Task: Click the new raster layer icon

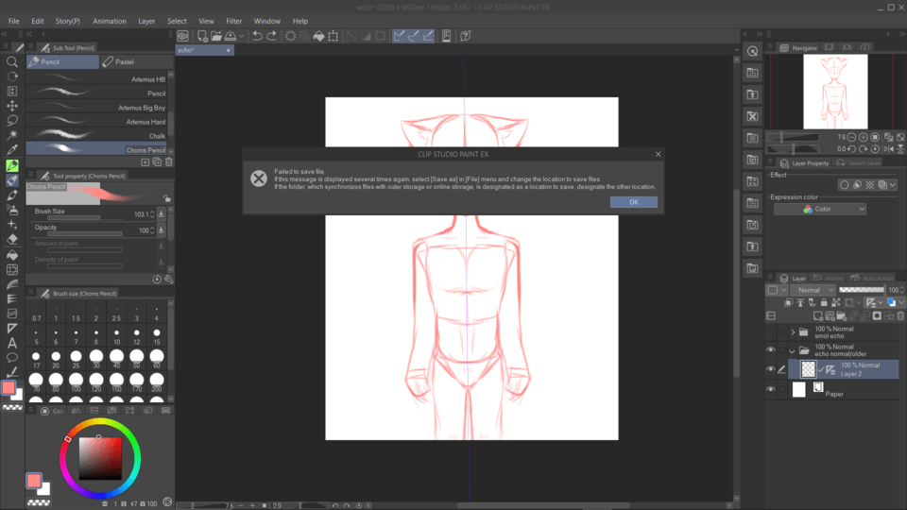Action: click(817, 315)
